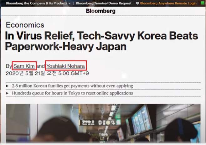Open Bloomberg the Company & Its Products menu

[36, 3]
